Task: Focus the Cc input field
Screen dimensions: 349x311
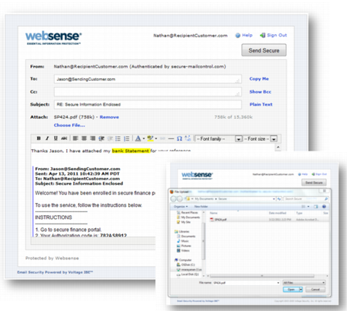Action: coord(148,92)
